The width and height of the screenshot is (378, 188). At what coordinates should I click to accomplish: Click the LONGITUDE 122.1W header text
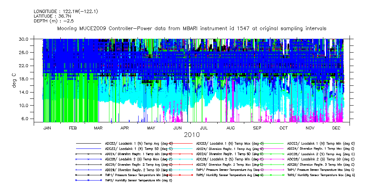click(x=66, y=12)
